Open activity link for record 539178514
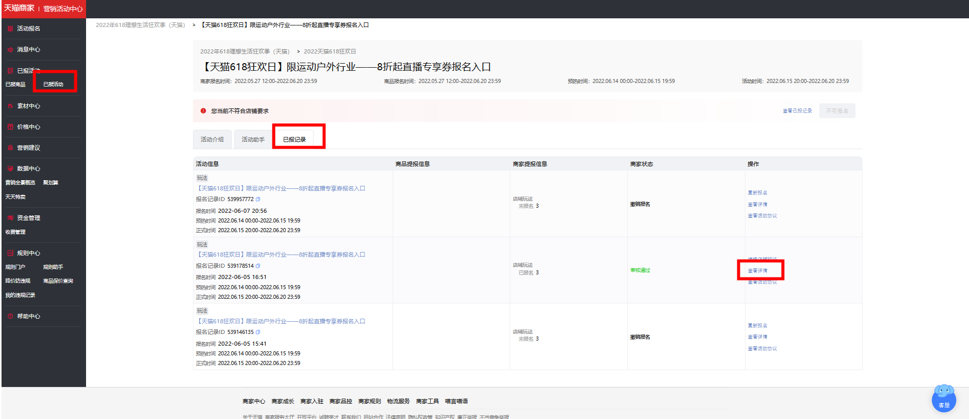Viewport: 969px width, 419px height. 281,255
